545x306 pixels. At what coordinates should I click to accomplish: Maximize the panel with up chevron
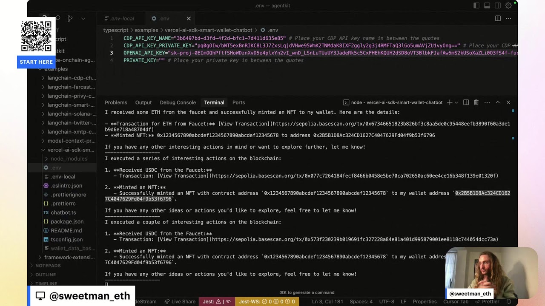click(x=497, y=102)
